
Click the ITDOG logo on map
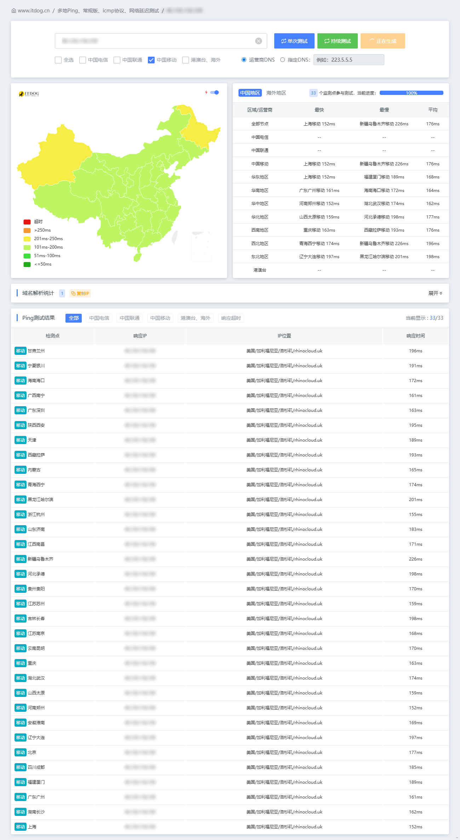[x=29, y=94]
